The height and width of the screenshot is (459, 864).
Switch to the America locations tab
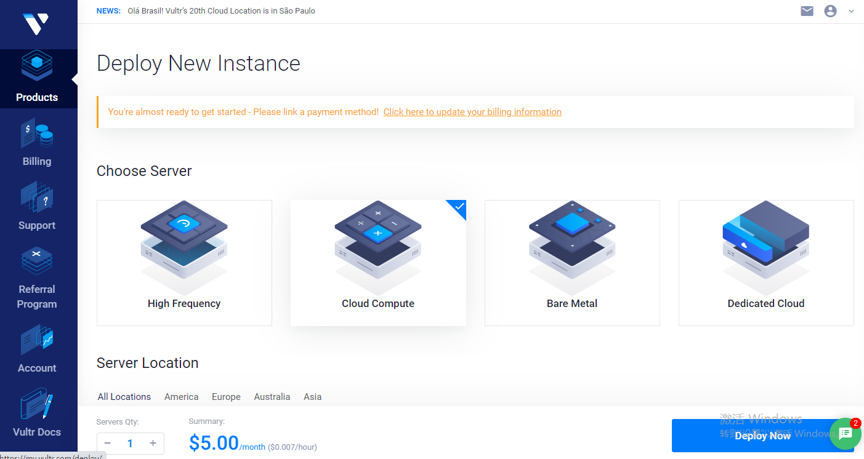pos(181,397)
